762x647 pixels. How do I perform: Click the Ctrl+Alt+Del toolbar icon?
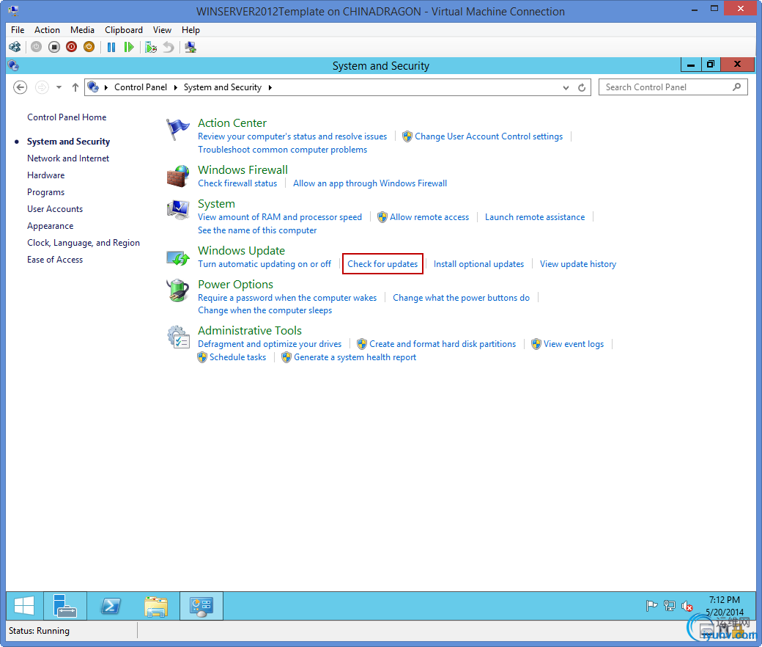tap(15, 47)
